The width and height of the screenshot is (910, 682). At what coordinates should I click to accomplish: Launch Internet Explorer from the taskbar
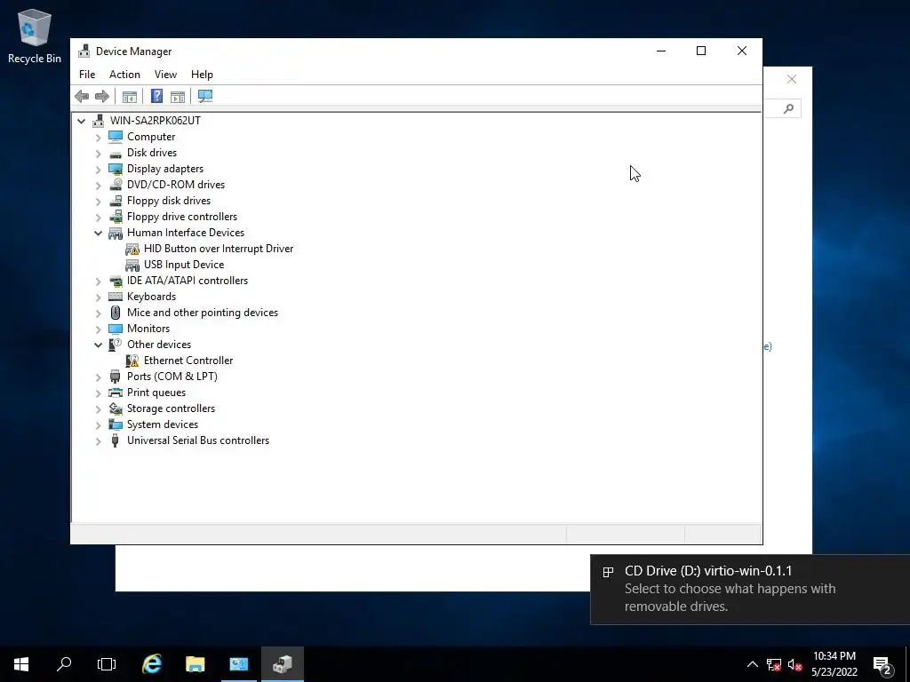(x=152, y=664)
